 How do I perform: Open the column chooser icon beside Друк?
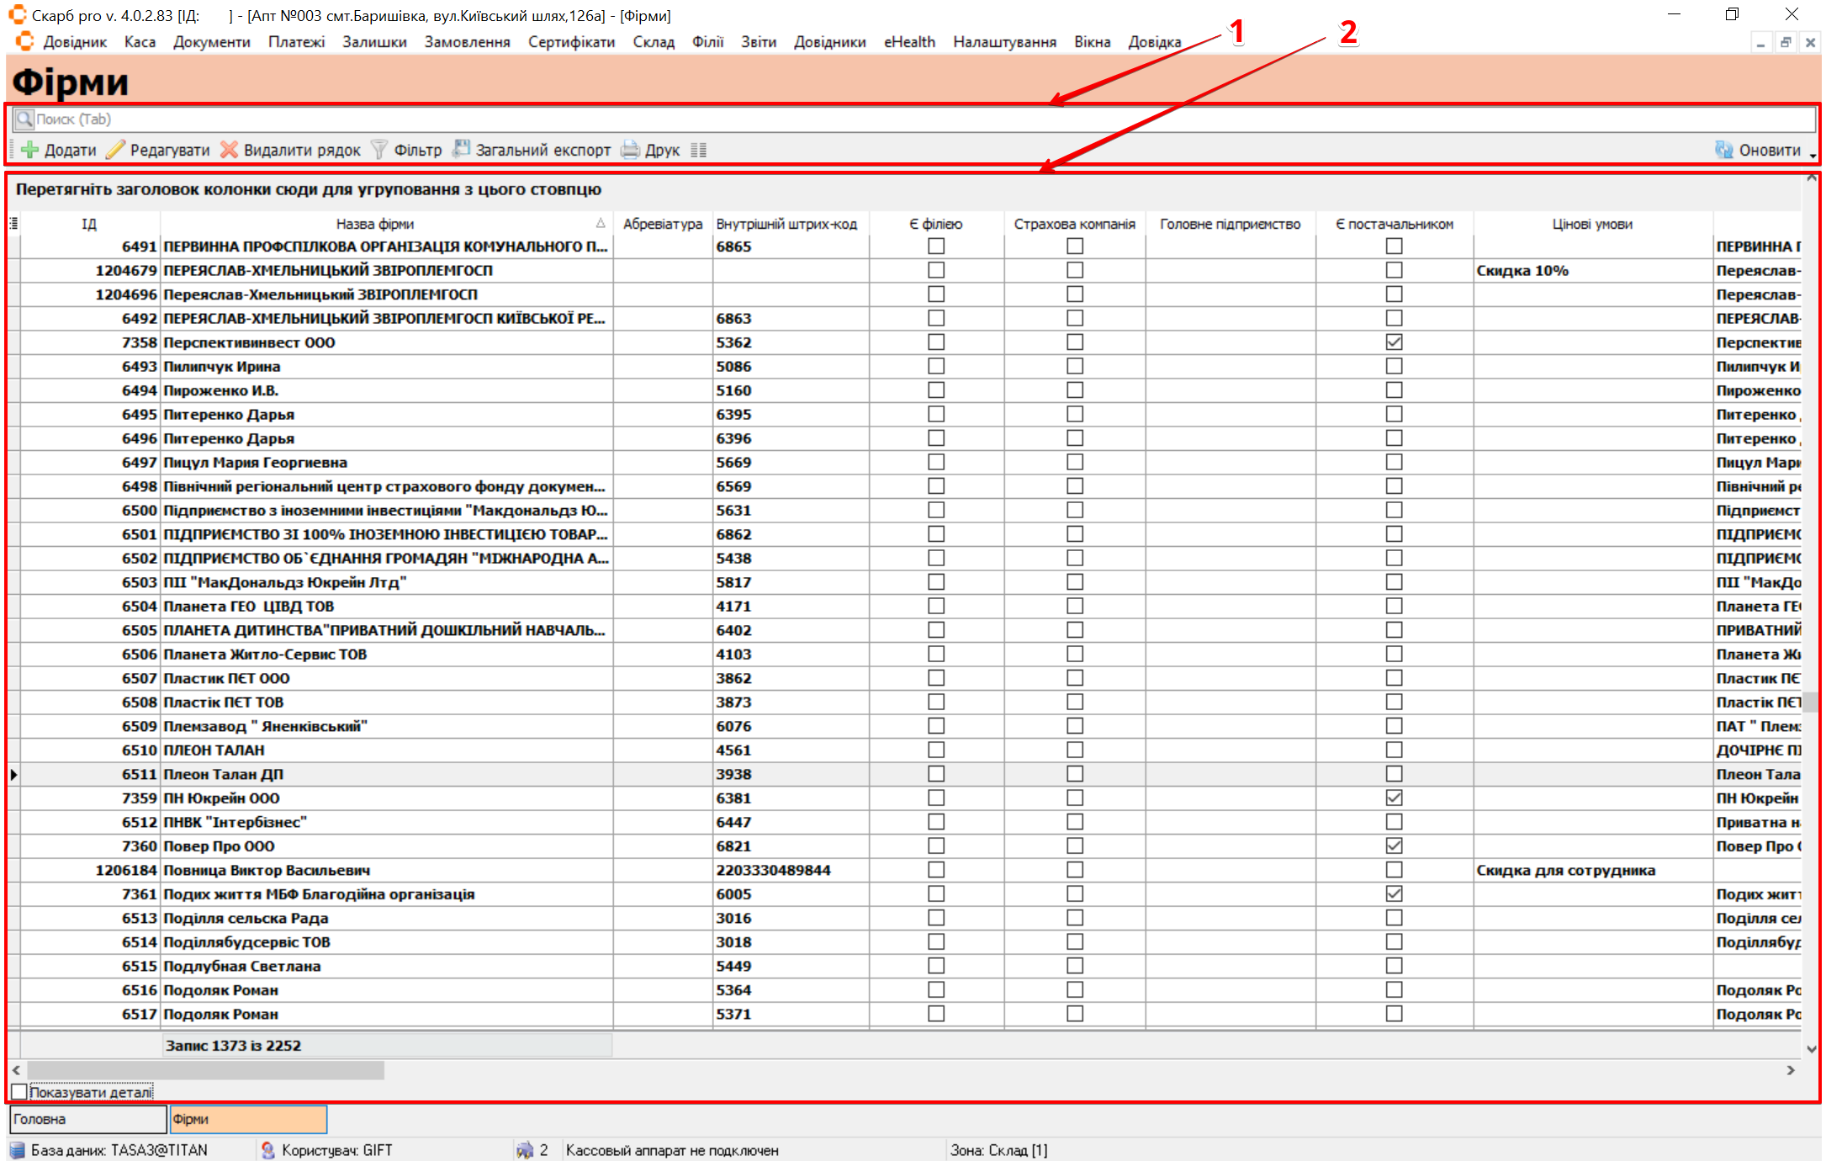[698, 150]
